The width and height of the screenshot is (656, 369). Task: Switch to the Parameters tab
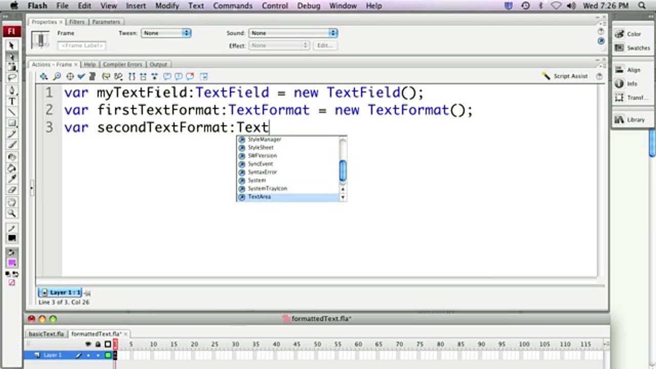(106, 22)
